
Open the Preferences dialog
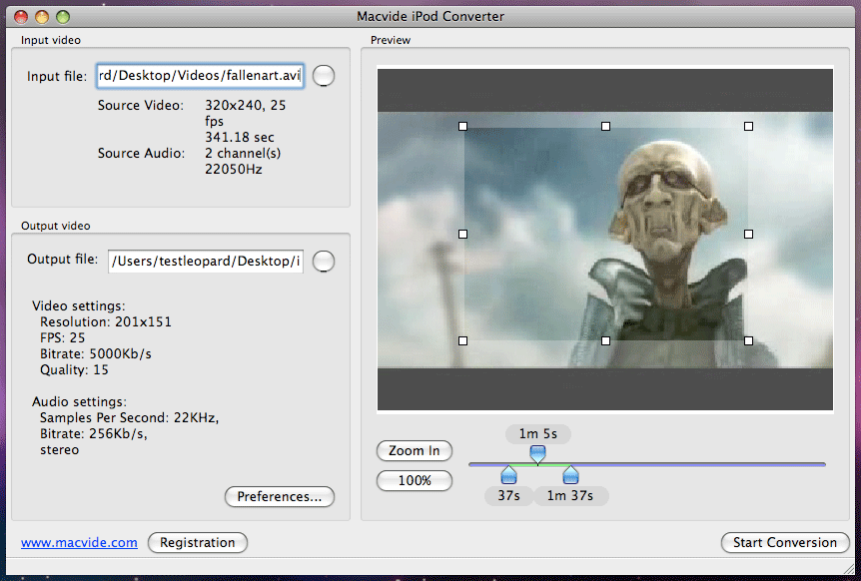279,496
